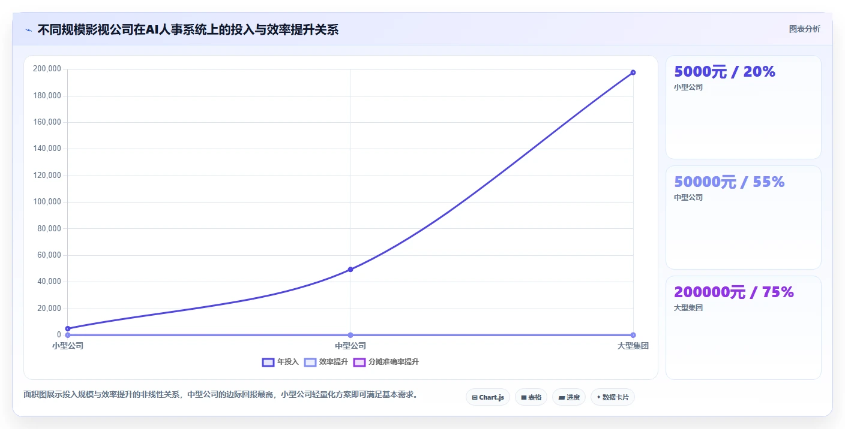
Task: Click the 大型集团 card label
Action: [x=688, y=307]
